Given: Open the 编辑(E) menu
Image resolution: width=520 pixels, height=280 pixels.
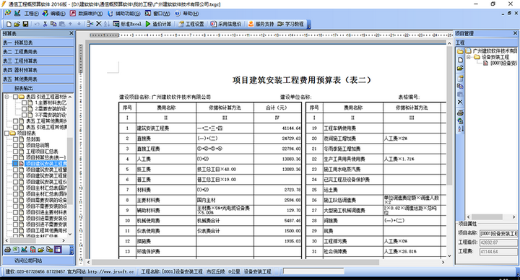Looking at the screenshot, I should tap(58, 14).
